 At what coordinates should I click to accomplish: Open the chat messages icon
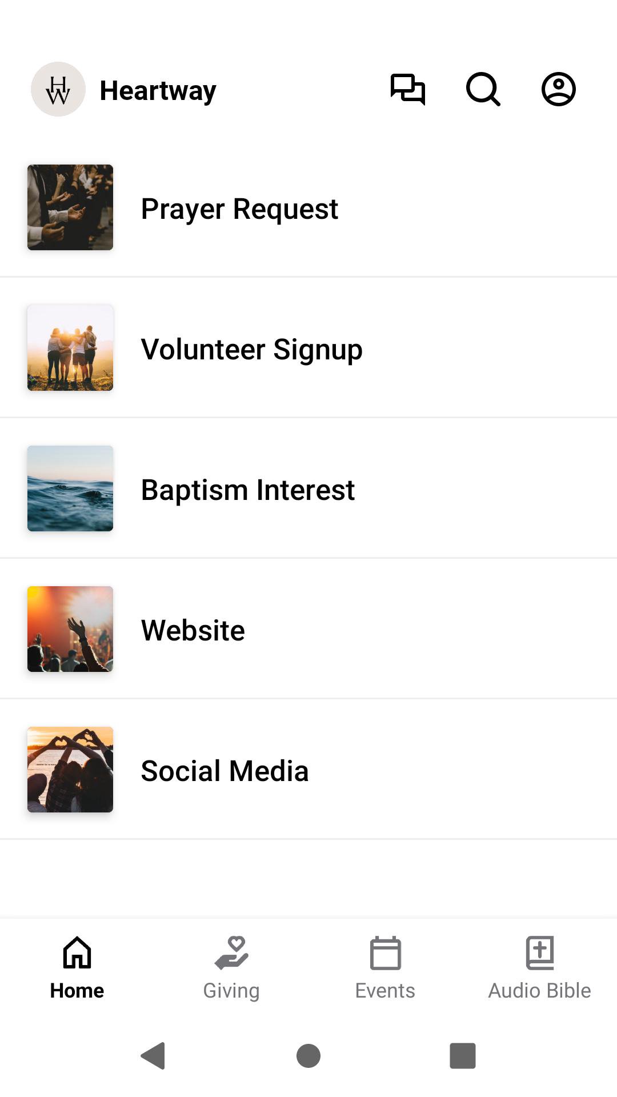(407, 89)
